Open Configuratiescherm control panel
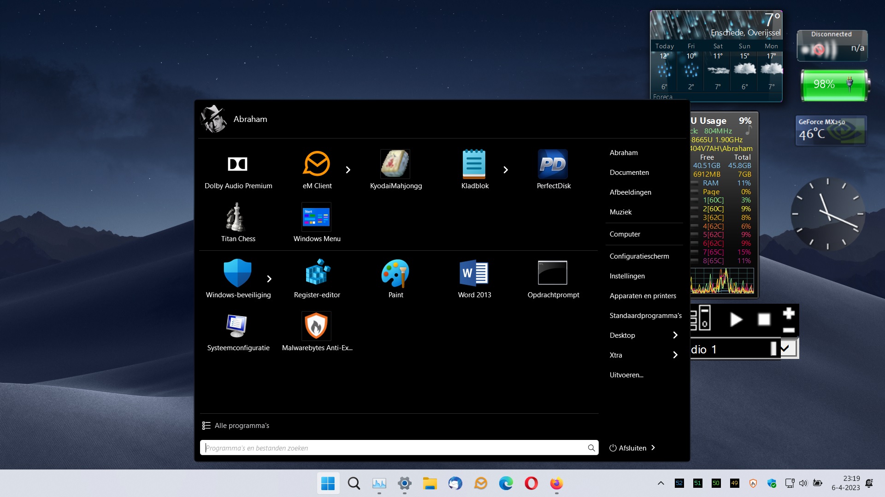885x497 pixels. pos(639,256)
